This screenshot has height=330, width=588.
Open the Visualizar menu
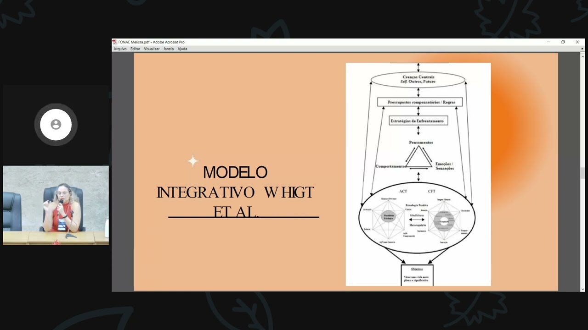(152, 49)
